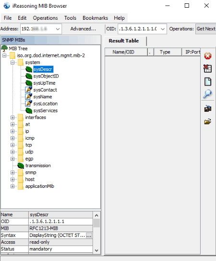
Task: Click the blank document page icon
Action: click(x=208, y=81)
